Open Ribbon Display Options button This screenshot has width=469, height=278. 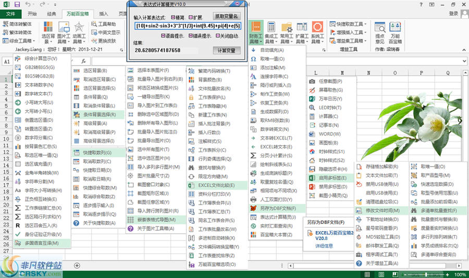coord(431,4)
